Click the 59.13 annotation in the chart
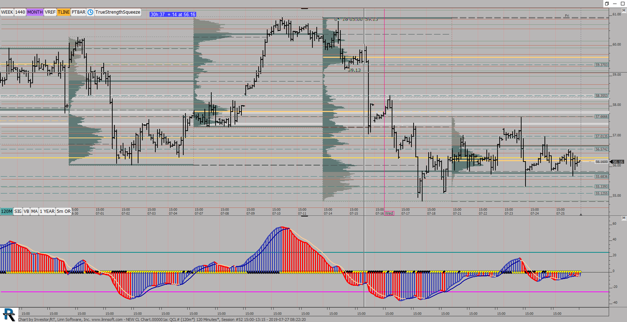627x322 pixels. pos(354,70)
